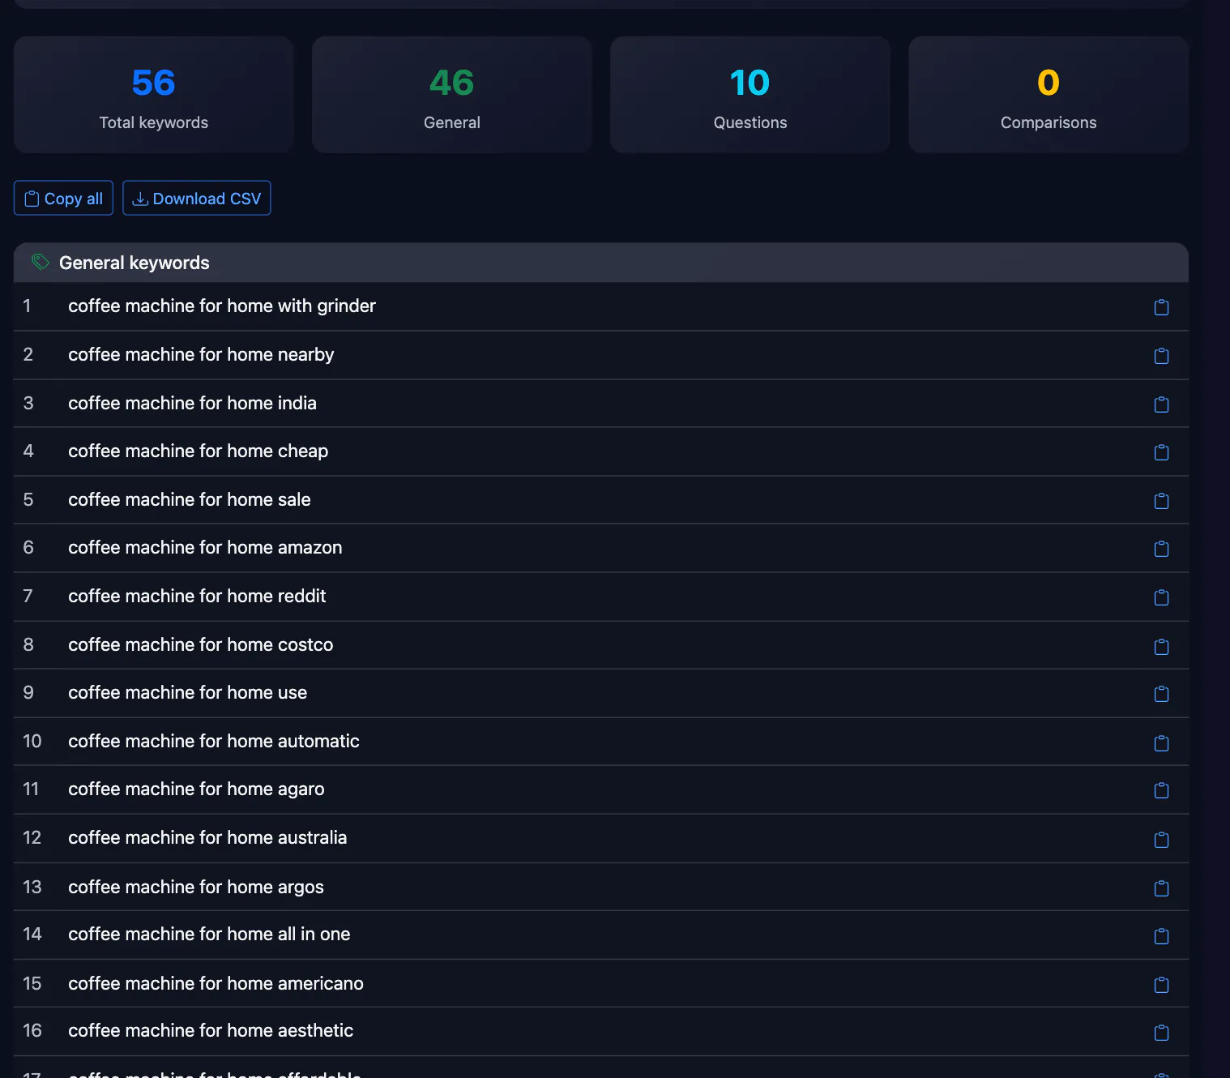Select text 'coffee machine for home with grinder'
The width and height of the screenshot is (1230, 1078).
pyautogui.click(x=222, y=306)
